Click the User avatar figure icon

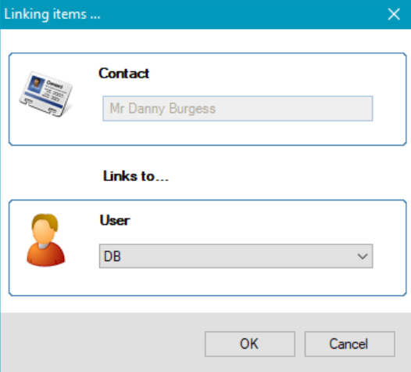[x=45, y=240]
